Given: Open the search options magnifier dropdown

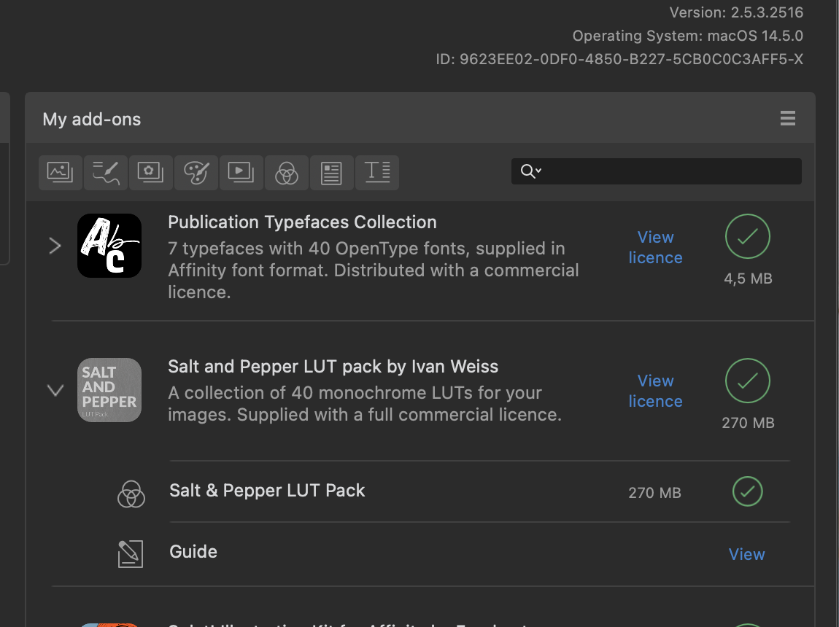Looking at the screenshot, I should click(531, 171).
